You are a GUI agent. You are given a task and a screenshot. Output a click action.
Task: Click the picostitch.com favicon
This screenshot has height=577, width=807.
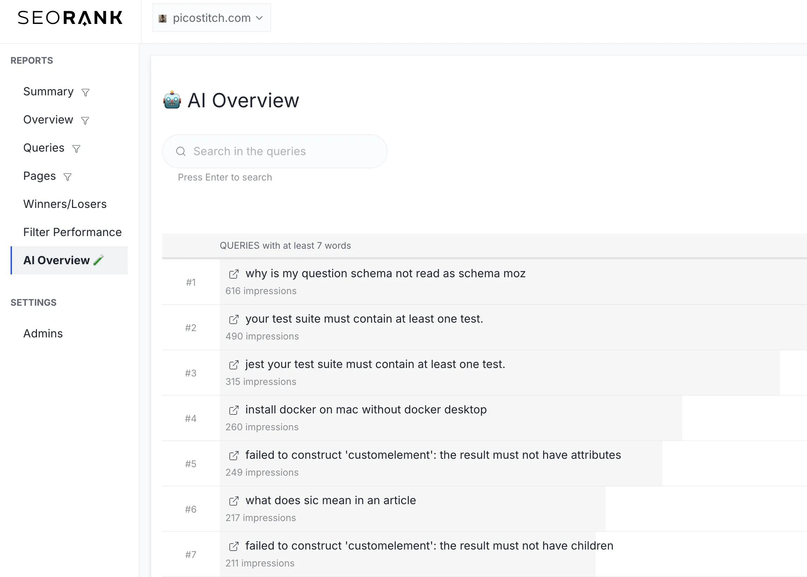coord(163,18)
